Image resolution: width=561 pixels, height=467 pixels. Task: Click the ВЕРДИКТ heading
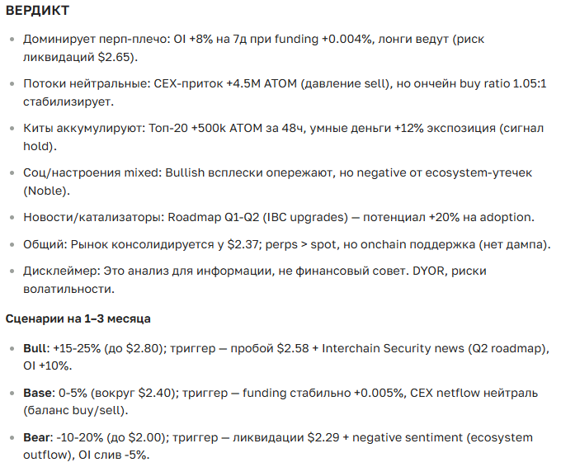(37, 12)
